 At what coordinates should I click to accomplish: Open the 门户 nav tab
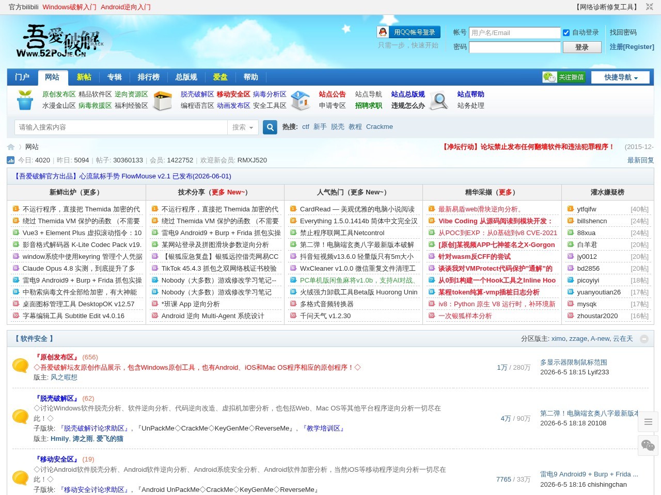22,77
